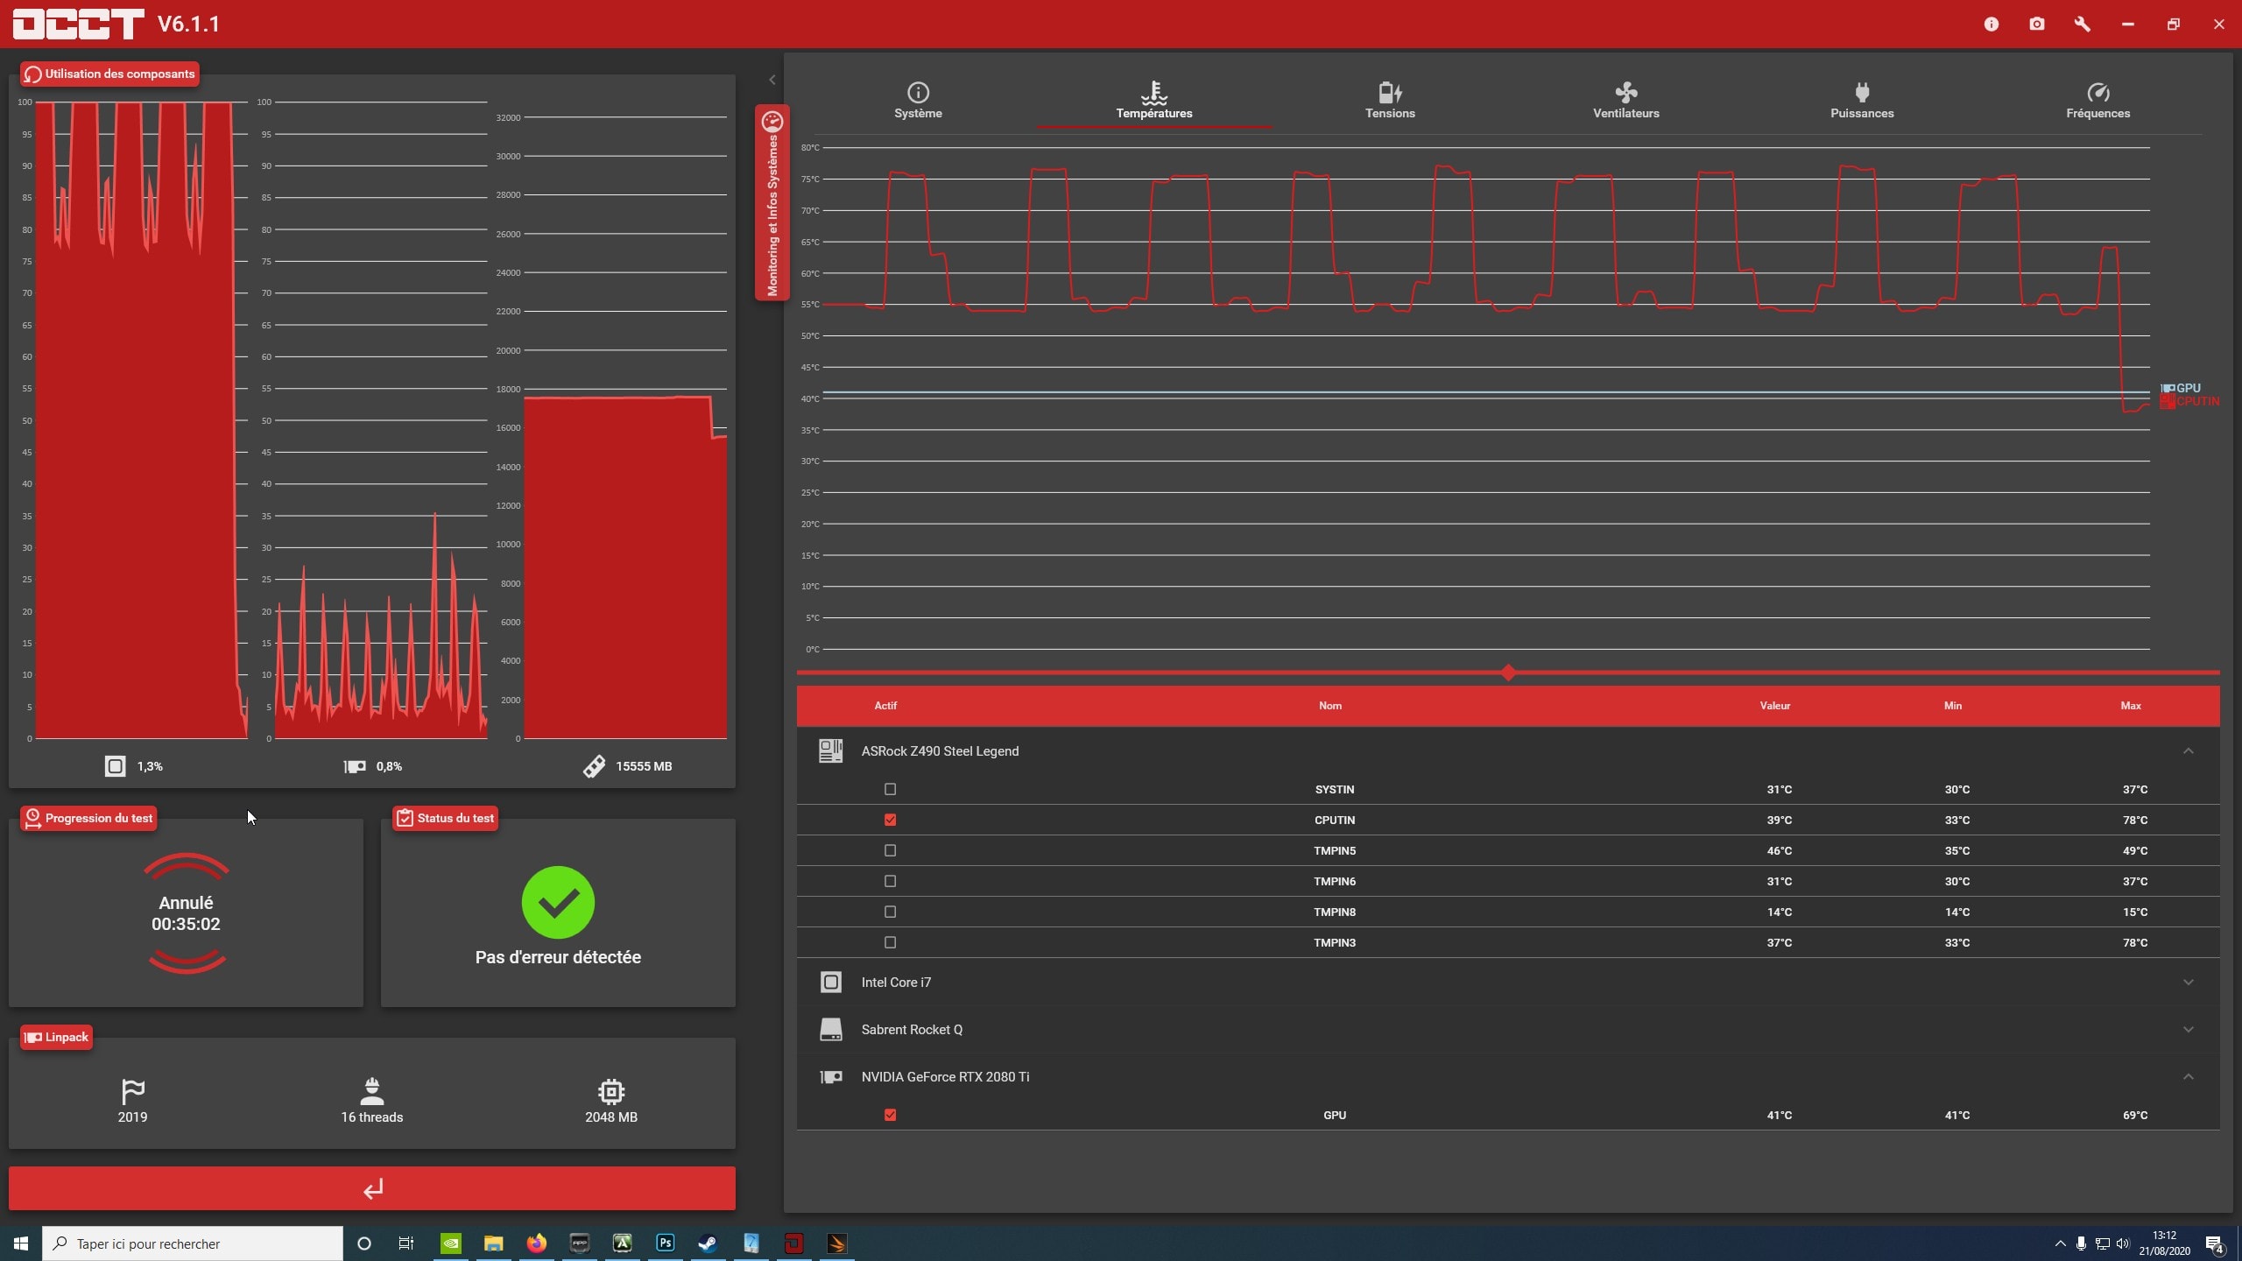Click the taskbar search field
Viewport: 2242px width, 1261px height.
193,1243
